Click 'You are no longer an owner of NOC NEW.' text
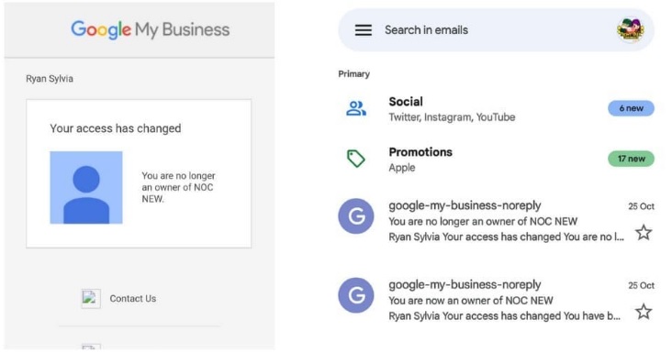 pos(178,187)
